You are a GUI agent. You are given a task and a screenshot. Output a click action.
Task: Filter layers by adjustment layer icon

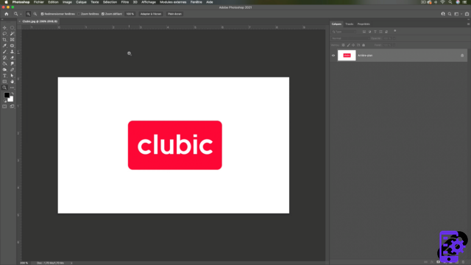(369, 32)
